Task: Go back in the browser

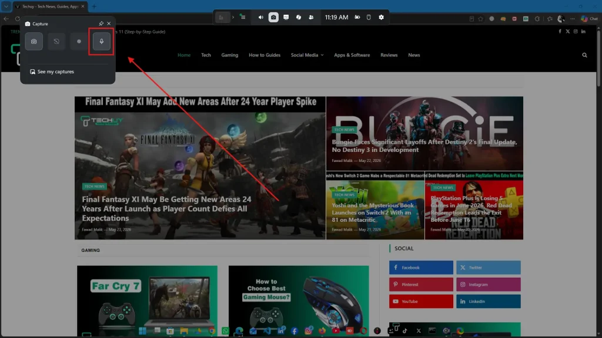Action: [6, 18]
